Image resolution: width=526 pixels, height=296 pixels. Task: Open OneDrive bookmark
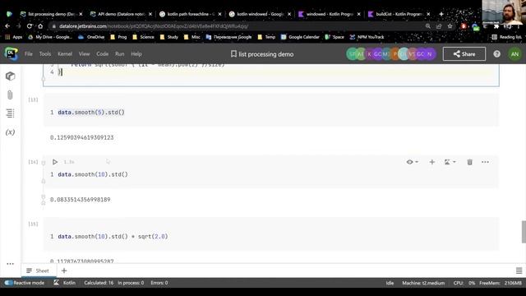click(91, 37)
